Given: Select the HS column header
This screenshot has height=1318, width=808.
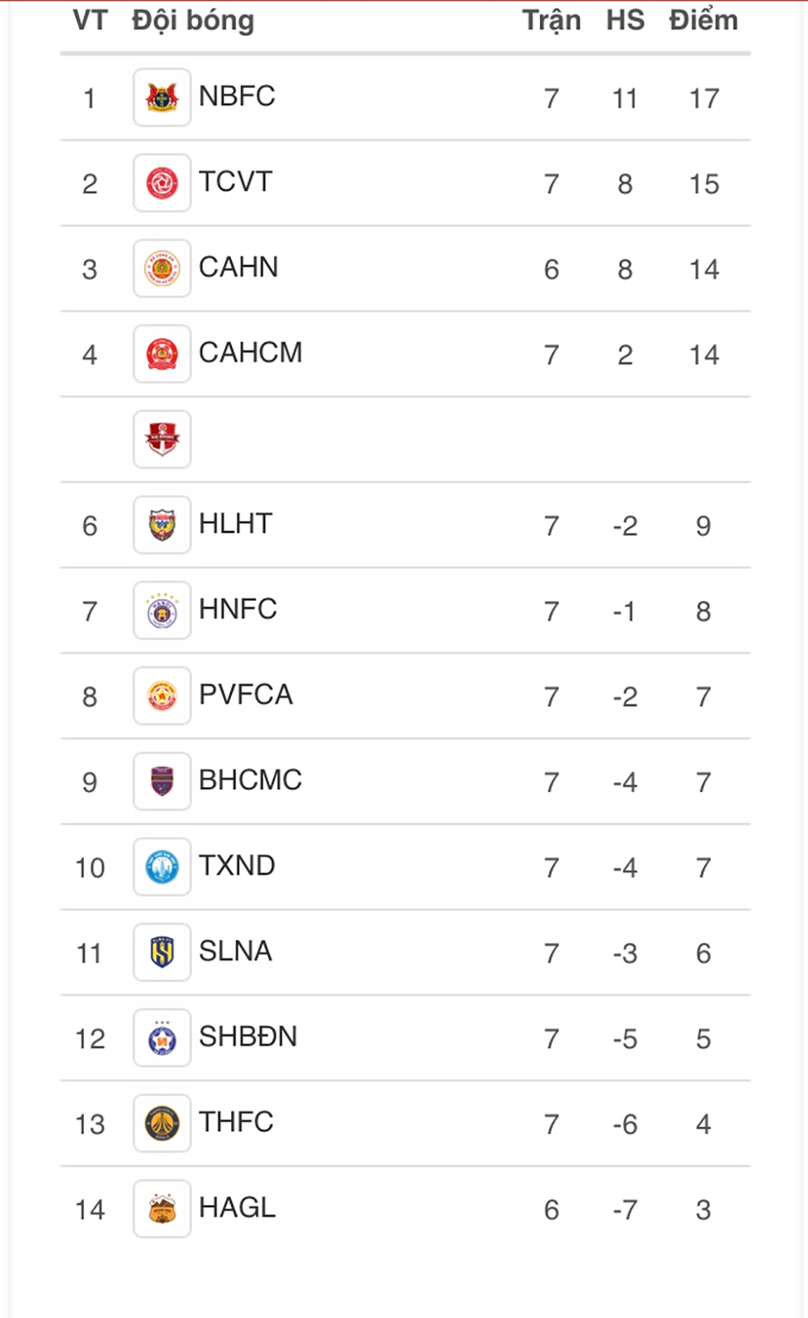Looking at the screenshot, I should click(625, 20).
